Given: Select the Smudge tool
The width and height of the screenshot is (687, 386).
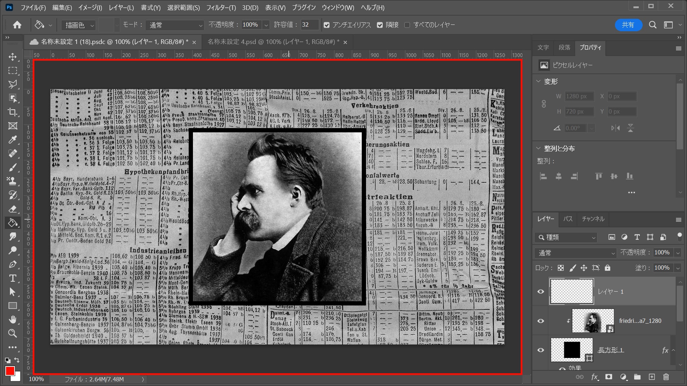Looking at the screenshot, I should [13, 237].
